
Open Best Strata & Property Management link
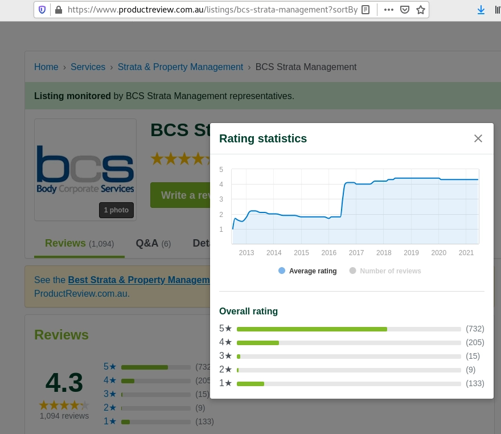point(139,280)
